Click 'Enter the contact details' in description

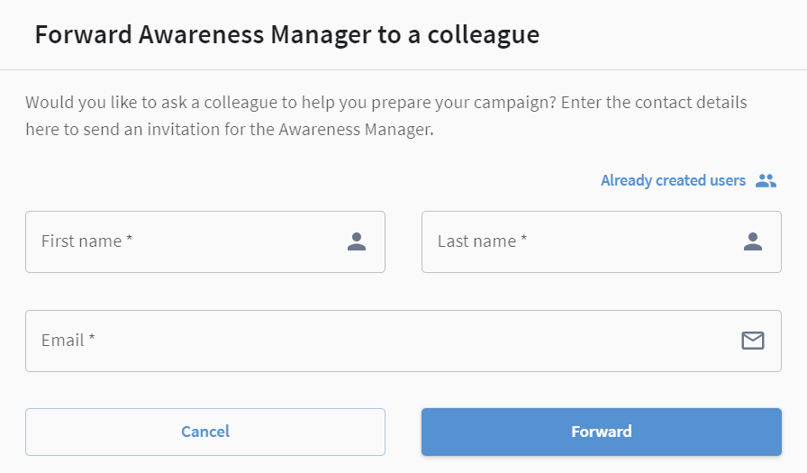click(x=654, y=103)
